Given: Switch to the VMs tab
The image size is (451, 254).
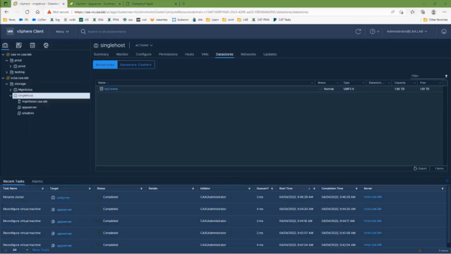Looking at the screenshot, I should 205,54.
